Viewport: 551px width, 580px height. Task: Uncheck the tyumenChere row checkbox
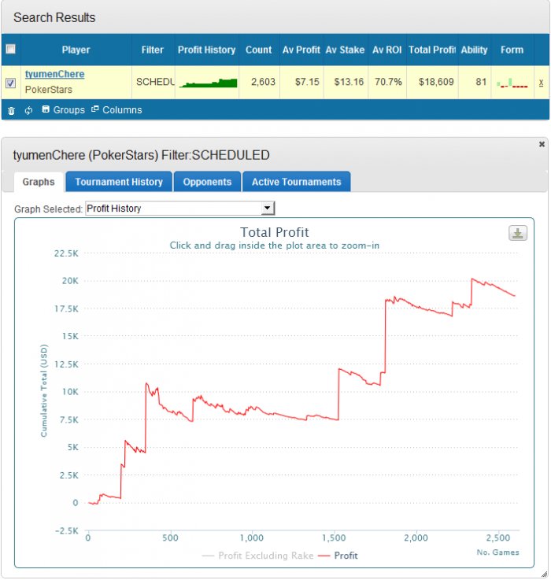coord(11,83)
